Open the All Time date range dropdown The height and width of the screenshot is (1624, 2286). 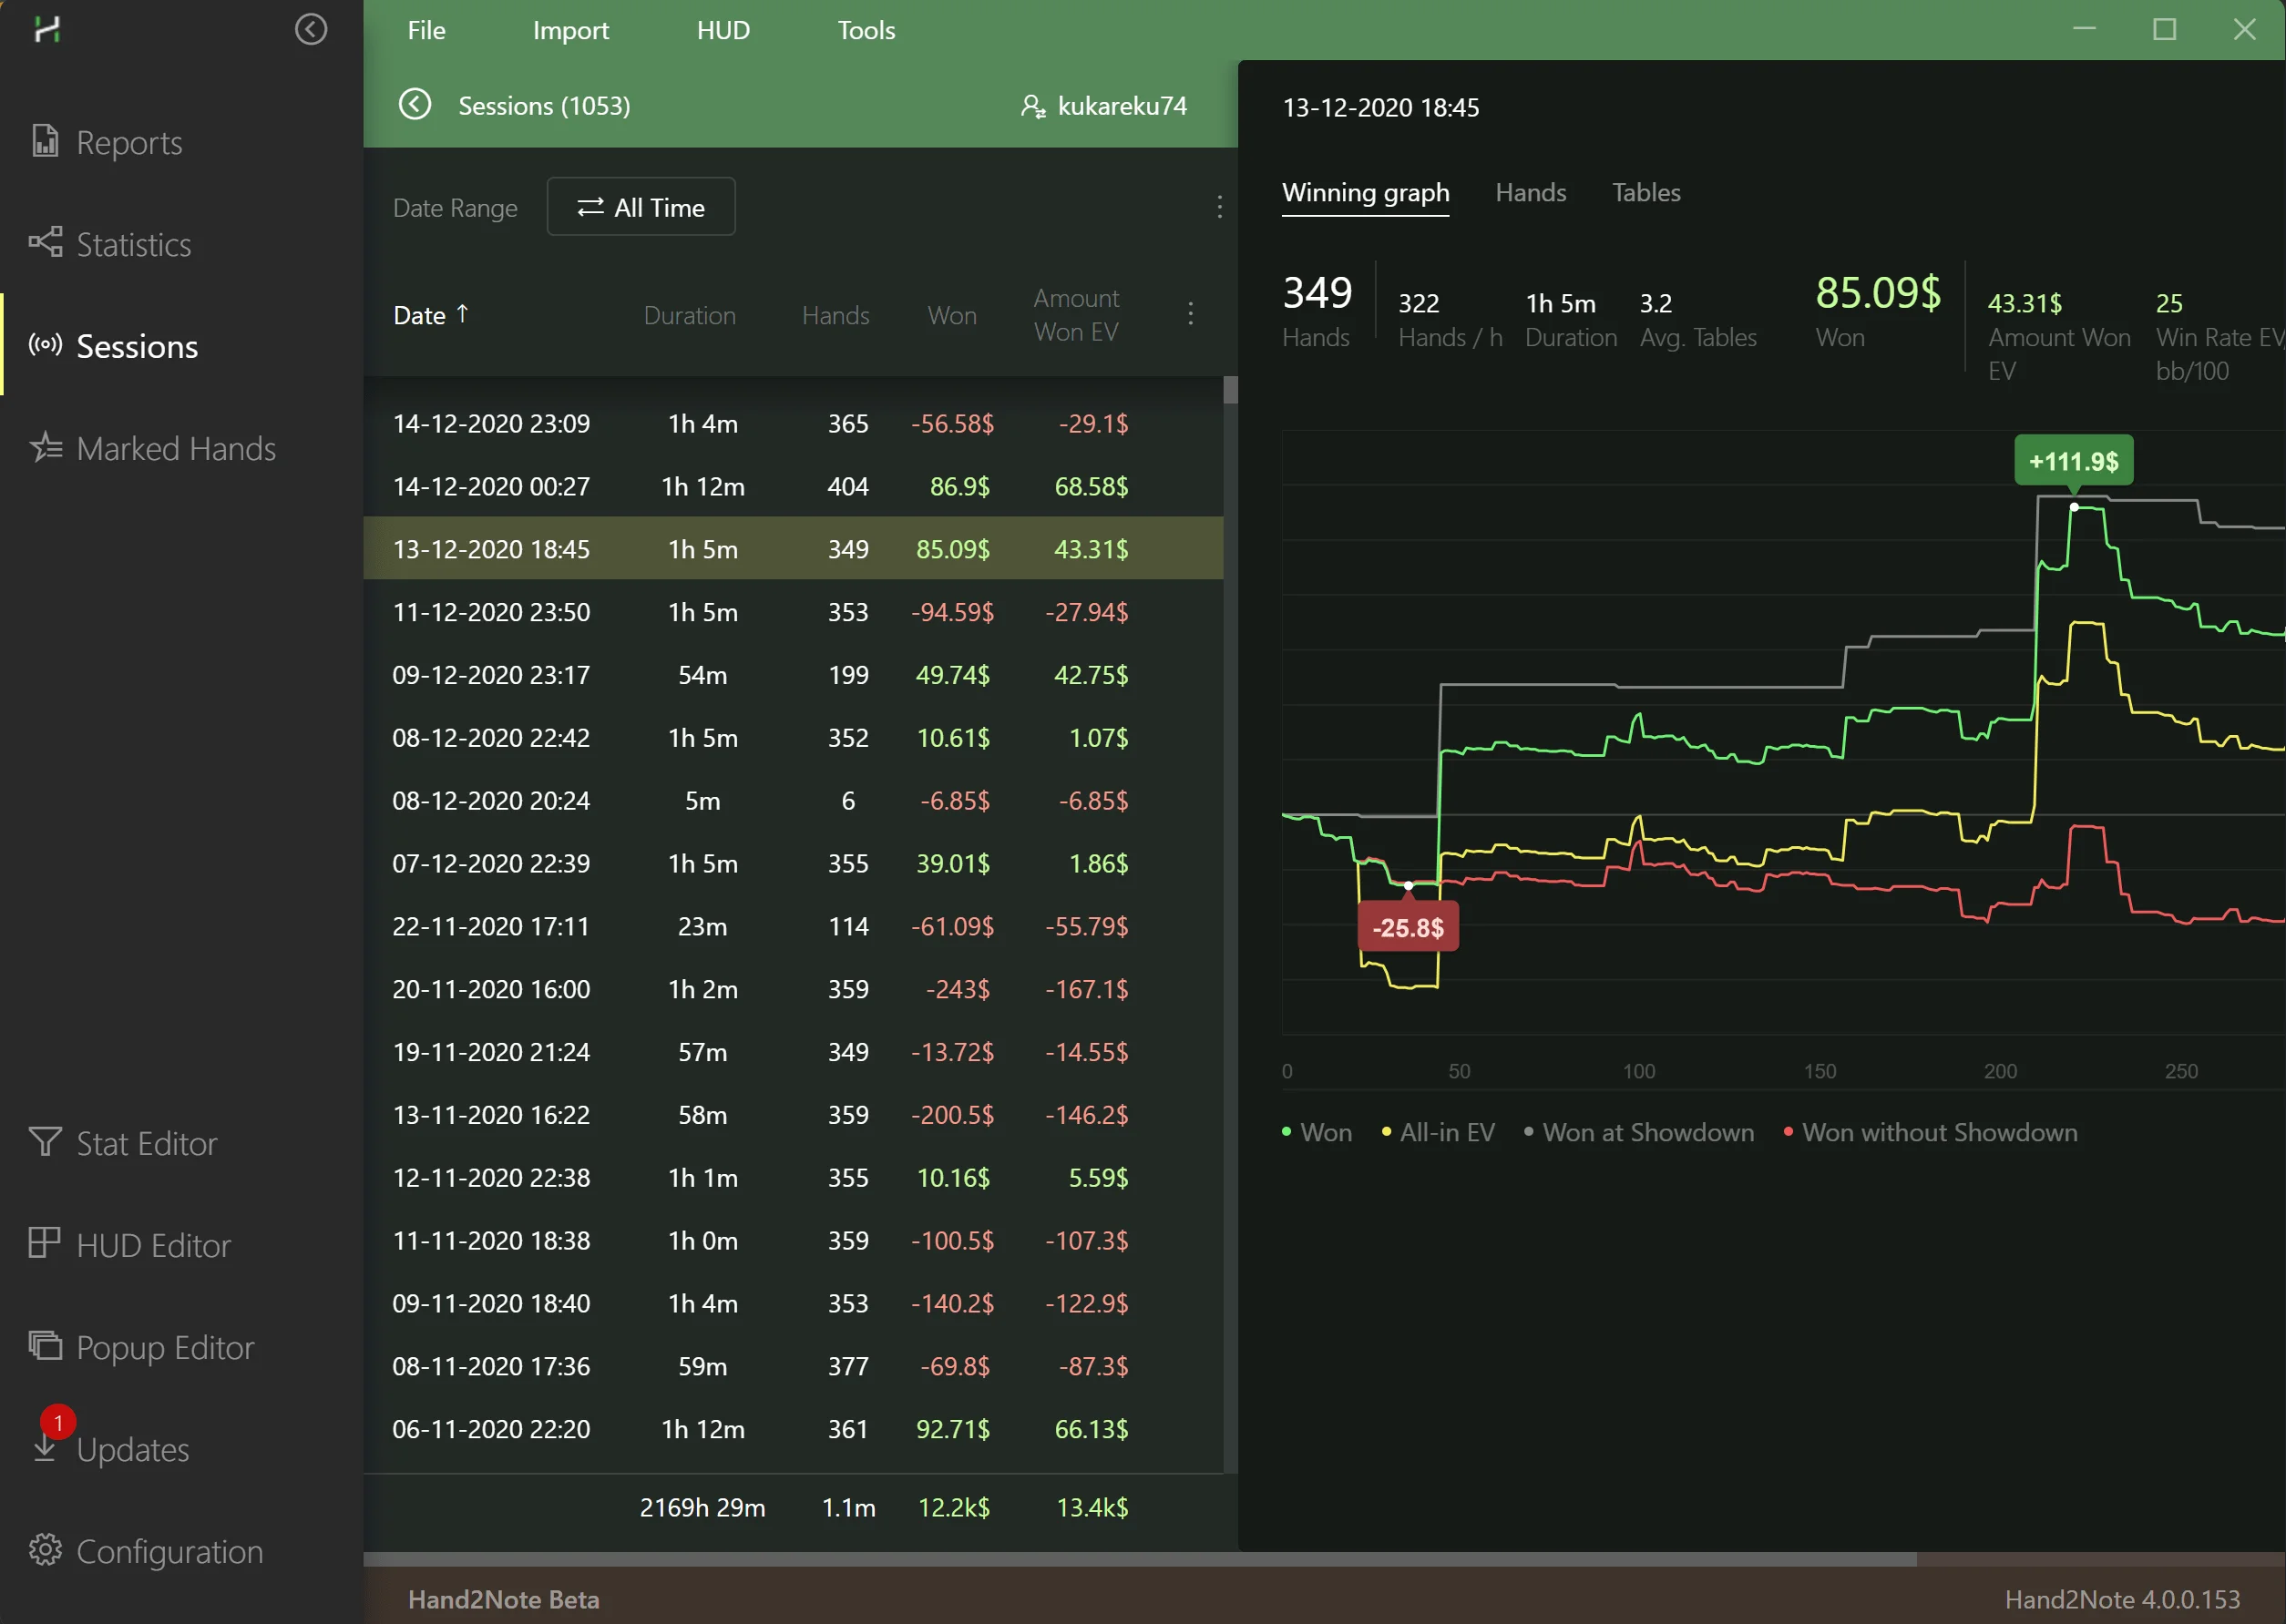[x=641, y=207]
